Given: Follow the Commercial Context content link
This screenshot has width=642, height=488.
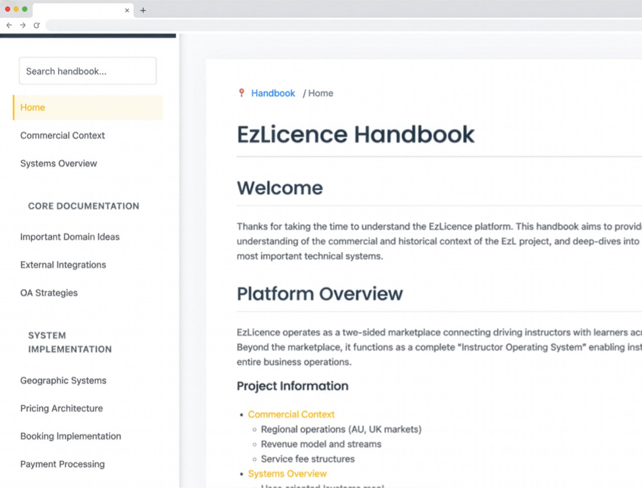Looking at the screenshot, I should 291,415.
